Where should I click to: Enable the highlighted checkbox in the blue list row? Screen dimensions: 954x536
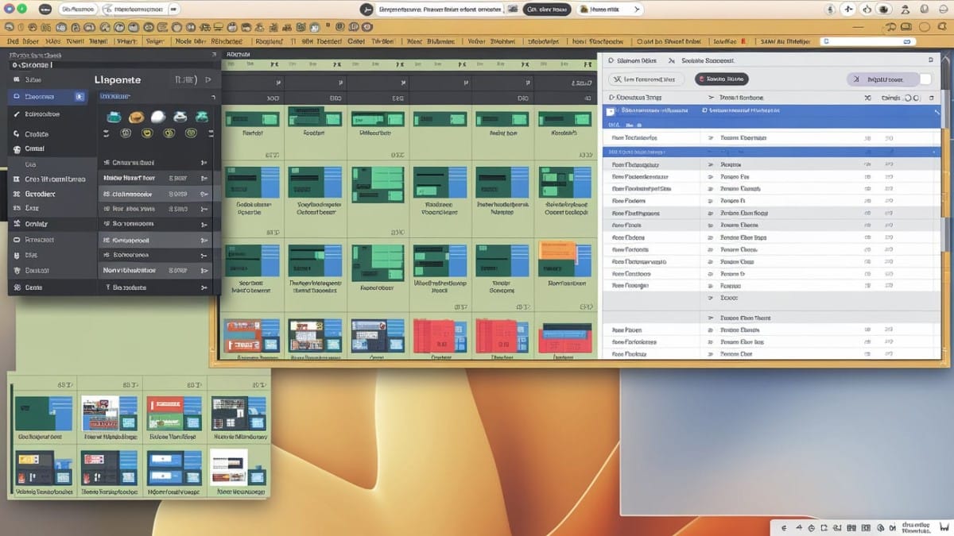[610, 111]
